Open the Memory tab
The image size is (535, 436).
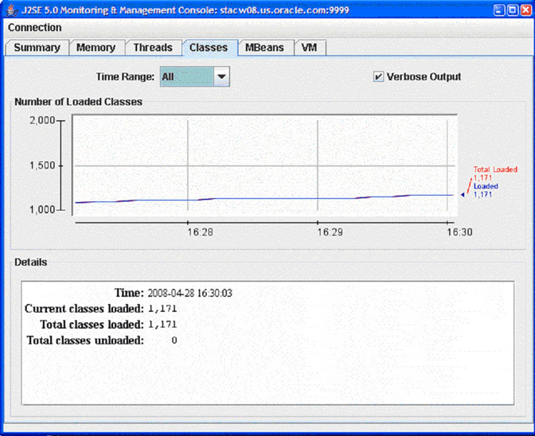(96, 48)
